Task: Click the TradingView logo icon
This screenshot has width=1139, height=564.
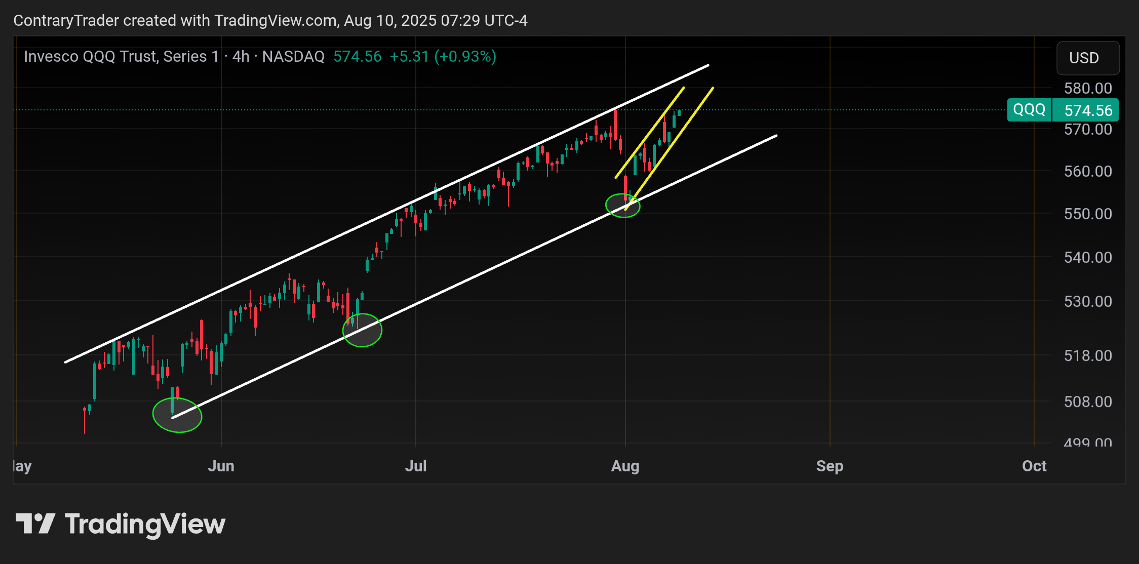Action: point(35,523)
